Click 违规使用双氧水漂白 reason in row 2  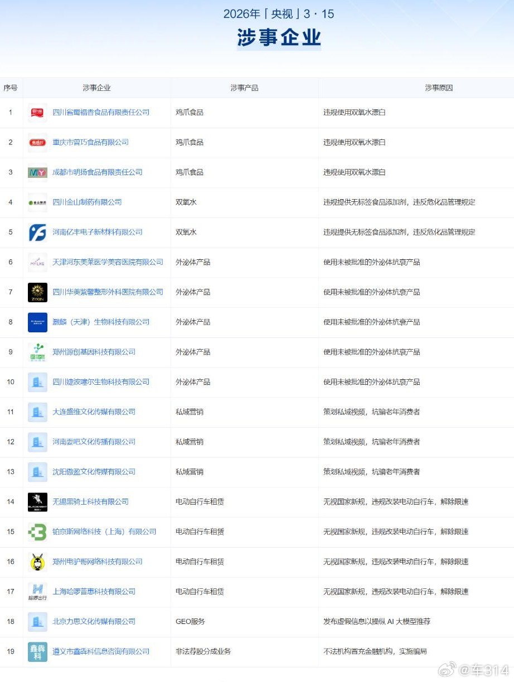point(355,143)
